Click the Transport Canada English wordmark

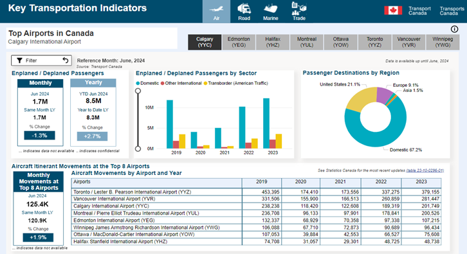pyautogui.click(x=419, y=11)
